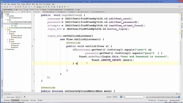Click the Replace toolbar icon
This screenshot has width=183, height=103.
pyautogui.click(x=26, y=7)
